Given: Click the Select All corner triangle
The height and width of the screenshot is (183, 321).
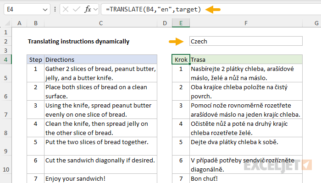Looking at the screenshot, I should click(x=7, y=23).
